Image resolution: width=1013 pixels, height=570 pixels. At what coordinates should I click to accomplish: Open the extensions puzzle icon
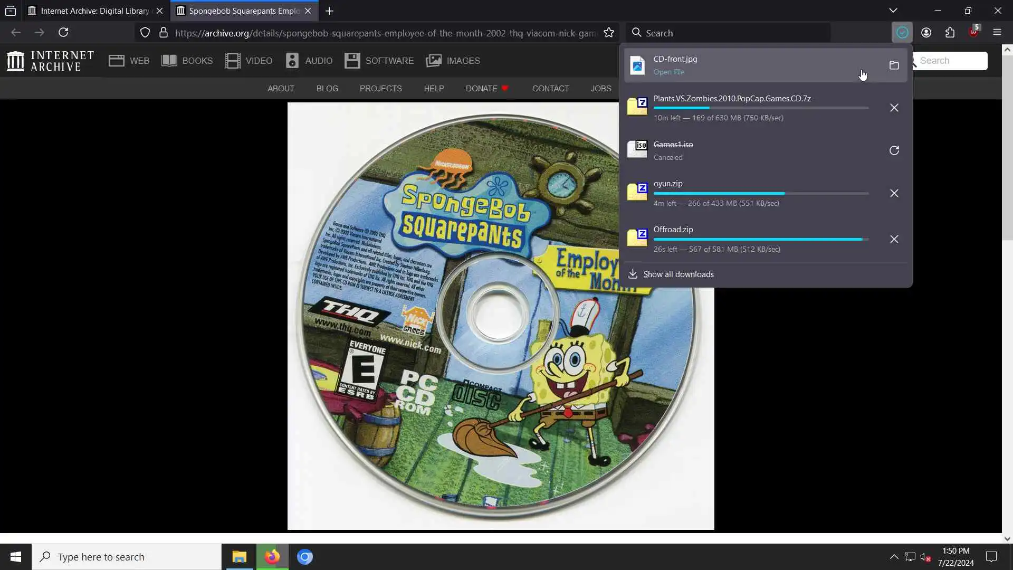pyautogui.click(x=950, y=33)
